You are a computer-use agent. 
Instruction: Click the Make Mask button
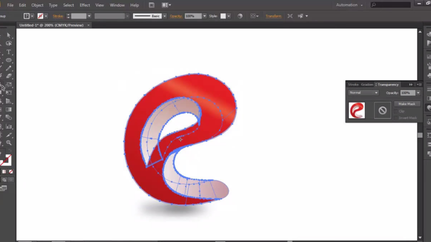point(407,104)
